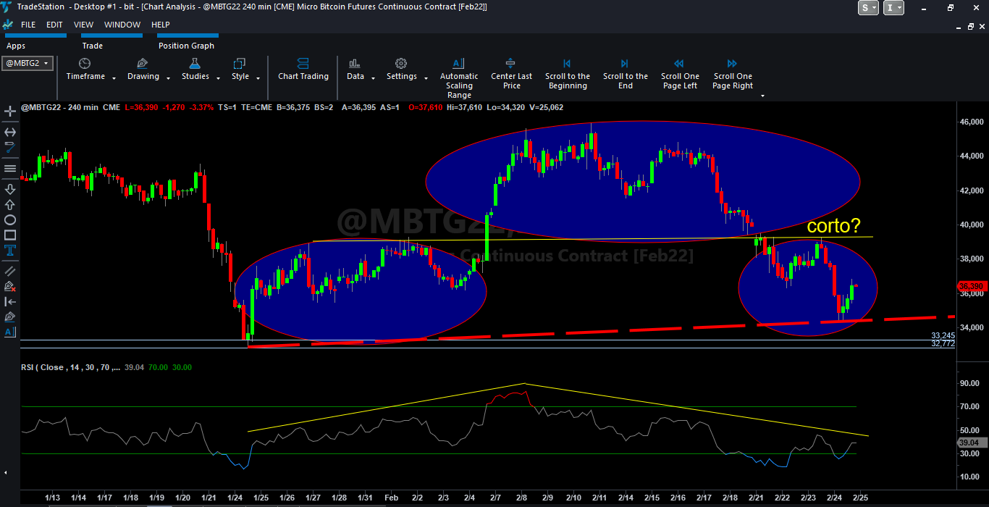Open the I dropdown in title bar
This screenshot has height=507, width=989.
[x=894, y=7]
